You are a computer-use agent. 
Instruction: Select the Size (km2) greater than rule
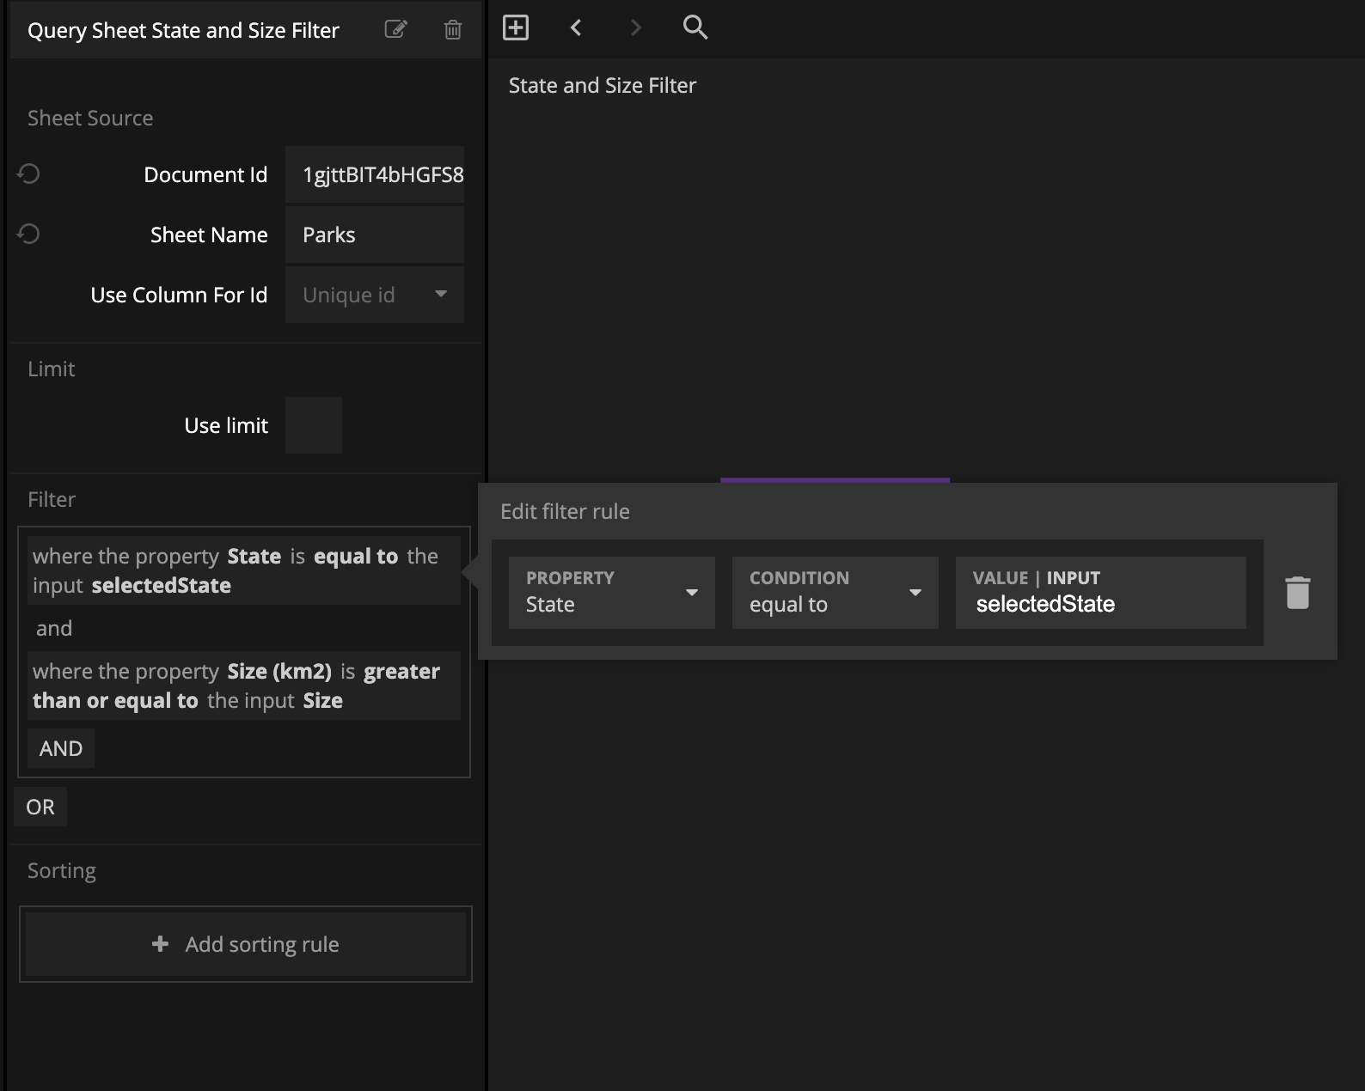pyautogui.click(x=244, y=686)
